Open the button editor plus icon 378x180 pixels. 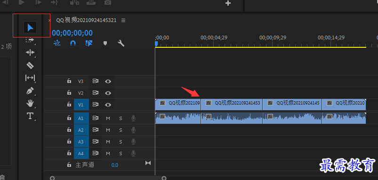tap(228, 3)
